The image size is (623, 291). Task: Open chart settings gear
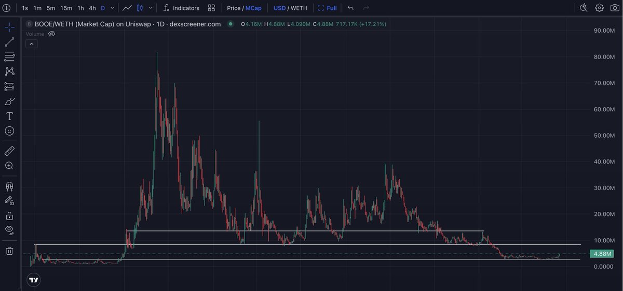tap(599, 8)
